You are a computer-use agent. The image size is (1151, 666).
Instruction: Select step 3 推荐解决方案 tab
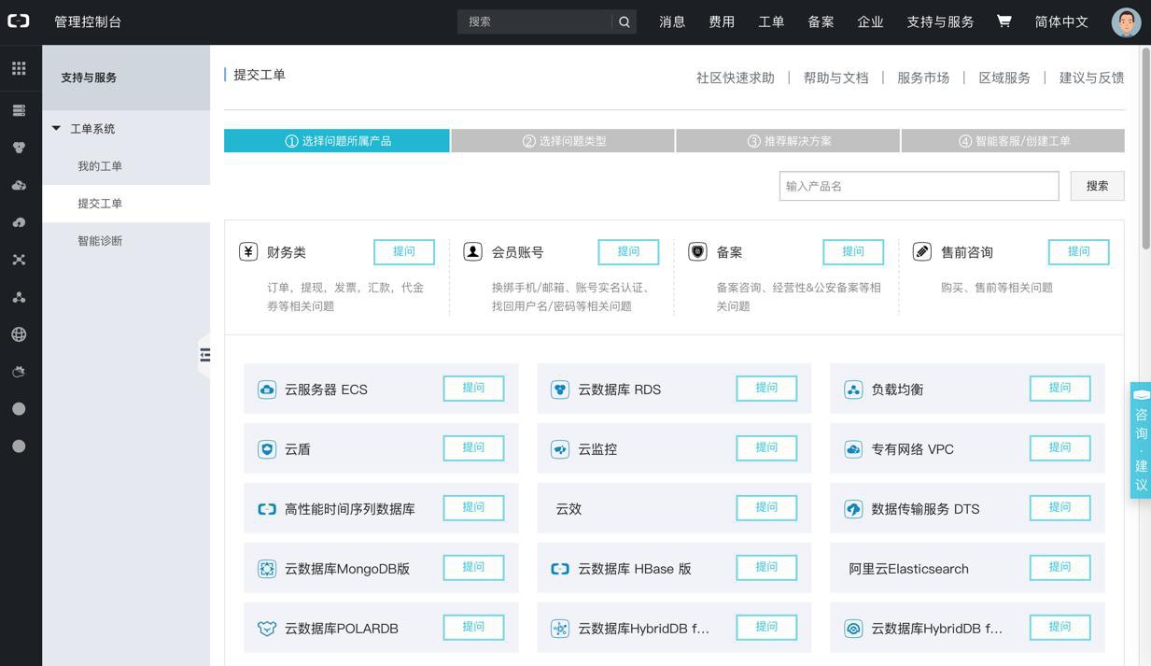click(x=788, y=141)
